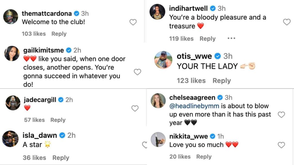This screenshot has height=165, width=294.
Task: View the 123 likes on otis_wwe's comment
Action: click(x=191, y=81)
